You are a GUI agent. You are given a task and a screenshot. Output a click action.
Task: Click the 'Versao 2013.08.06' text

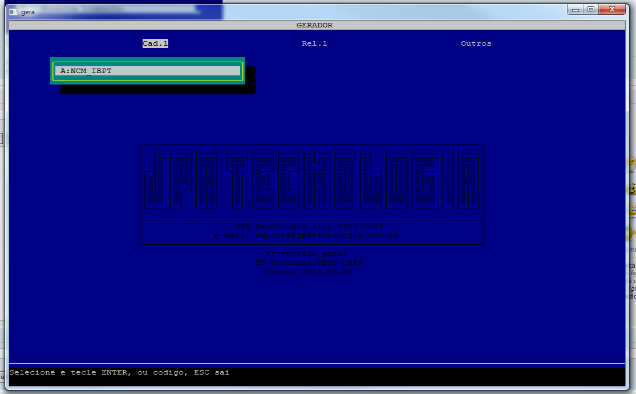point(309,272)
